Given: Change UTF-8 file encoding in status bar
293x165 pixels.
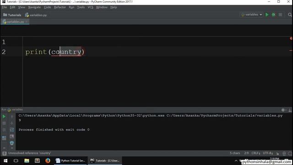Looking at the screenshot, I should pyautogui.click(x=268, y=153).
